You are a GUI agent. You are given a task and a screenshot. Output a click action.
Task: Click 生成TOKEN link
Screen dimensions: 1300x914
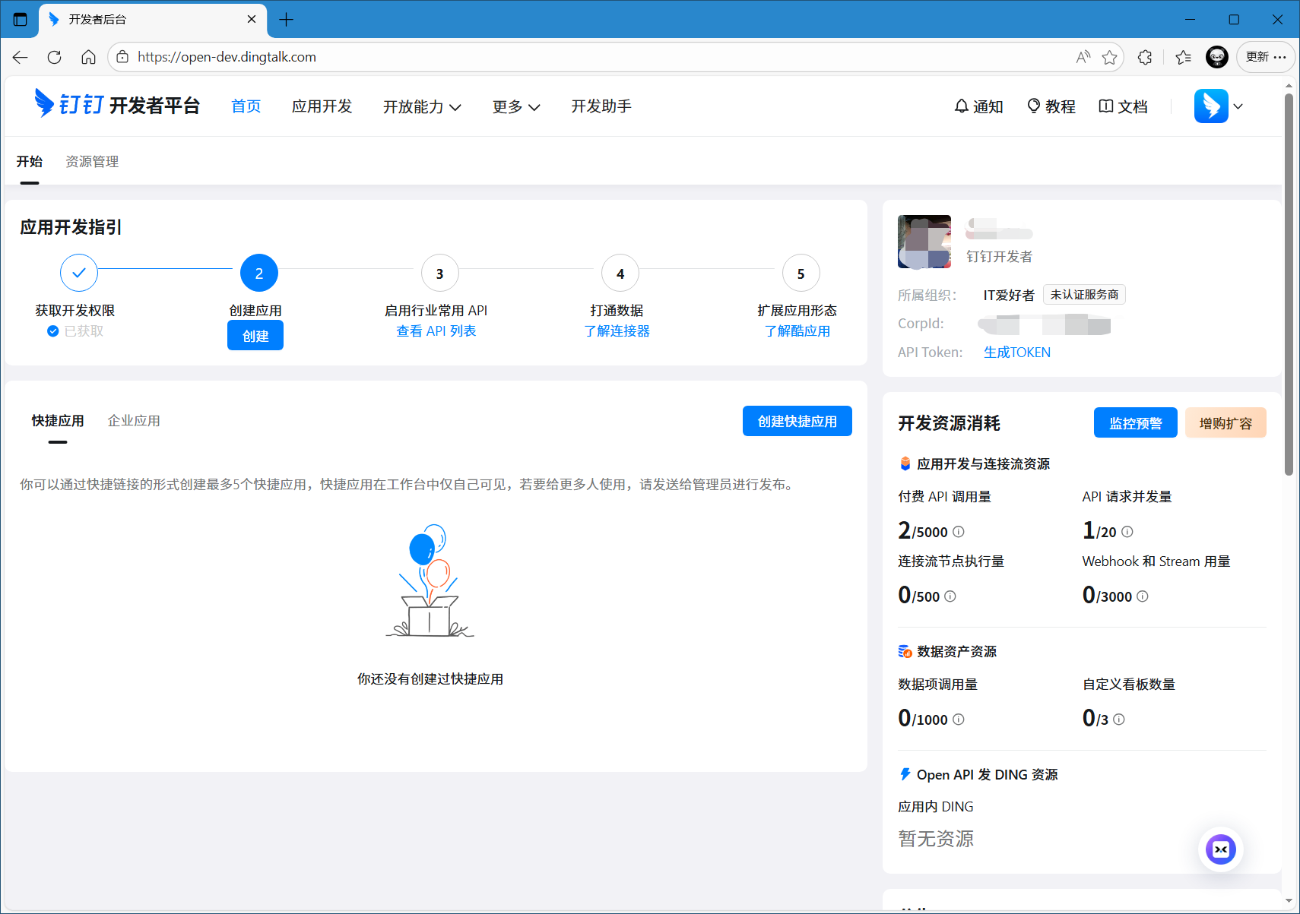(x=1016, y=353)
